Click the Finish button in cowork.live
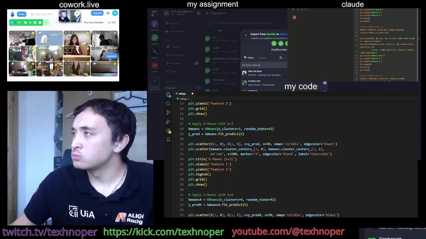426x239 pixels. pyautogui.click(x=22, y=14)
